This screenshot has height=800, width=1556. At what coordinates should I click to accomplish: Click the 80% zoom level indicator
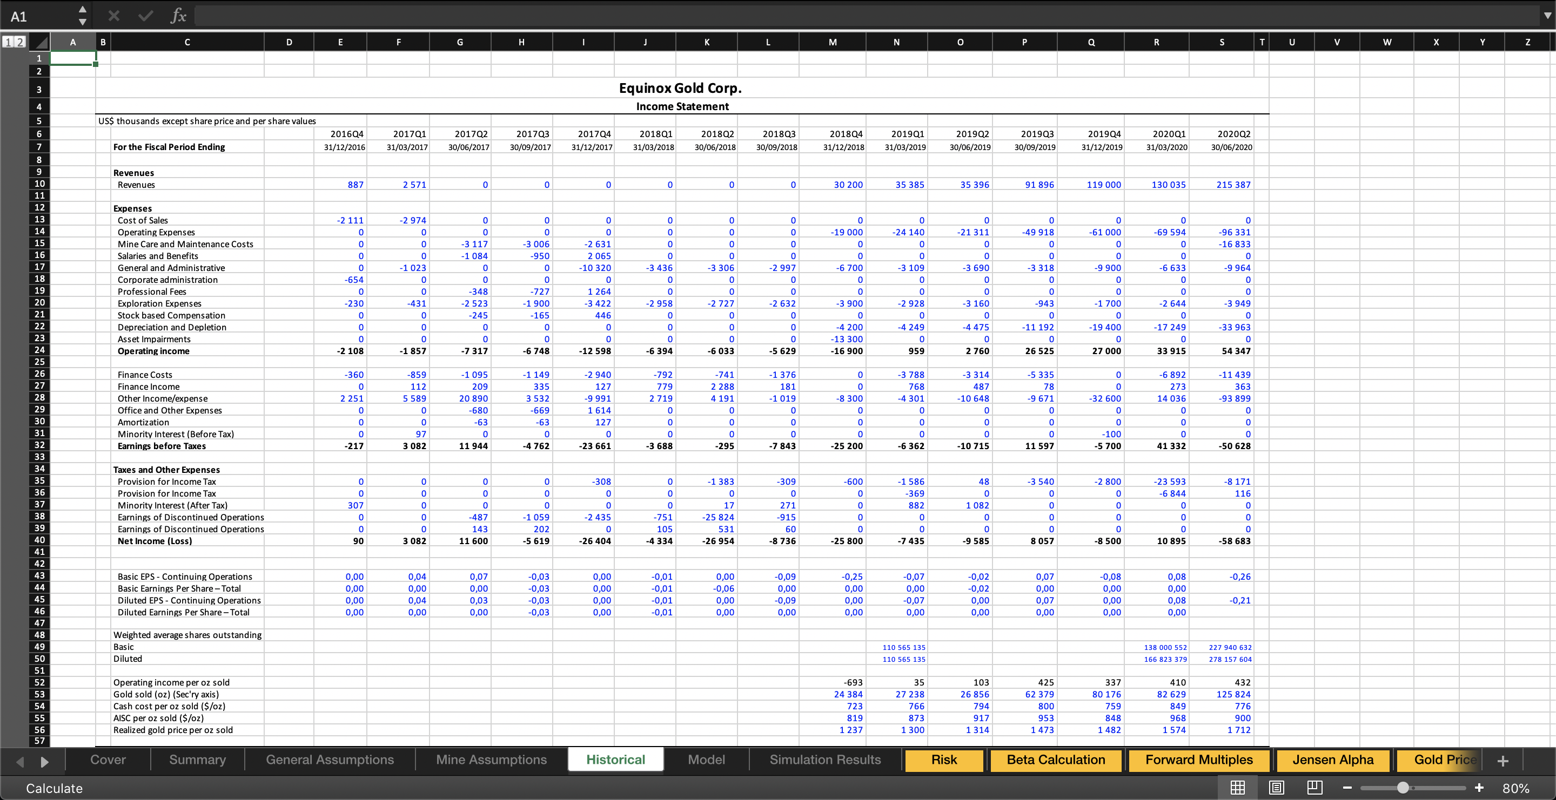(1516, 788)
